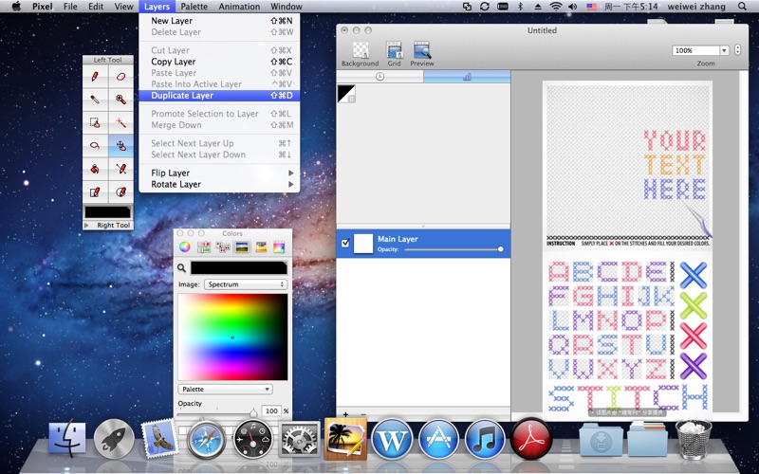Image resolution: width=759 pixels, height=474 pixels.
Task: Open the Preview toolbar icon
Action: tap(422, 54)
